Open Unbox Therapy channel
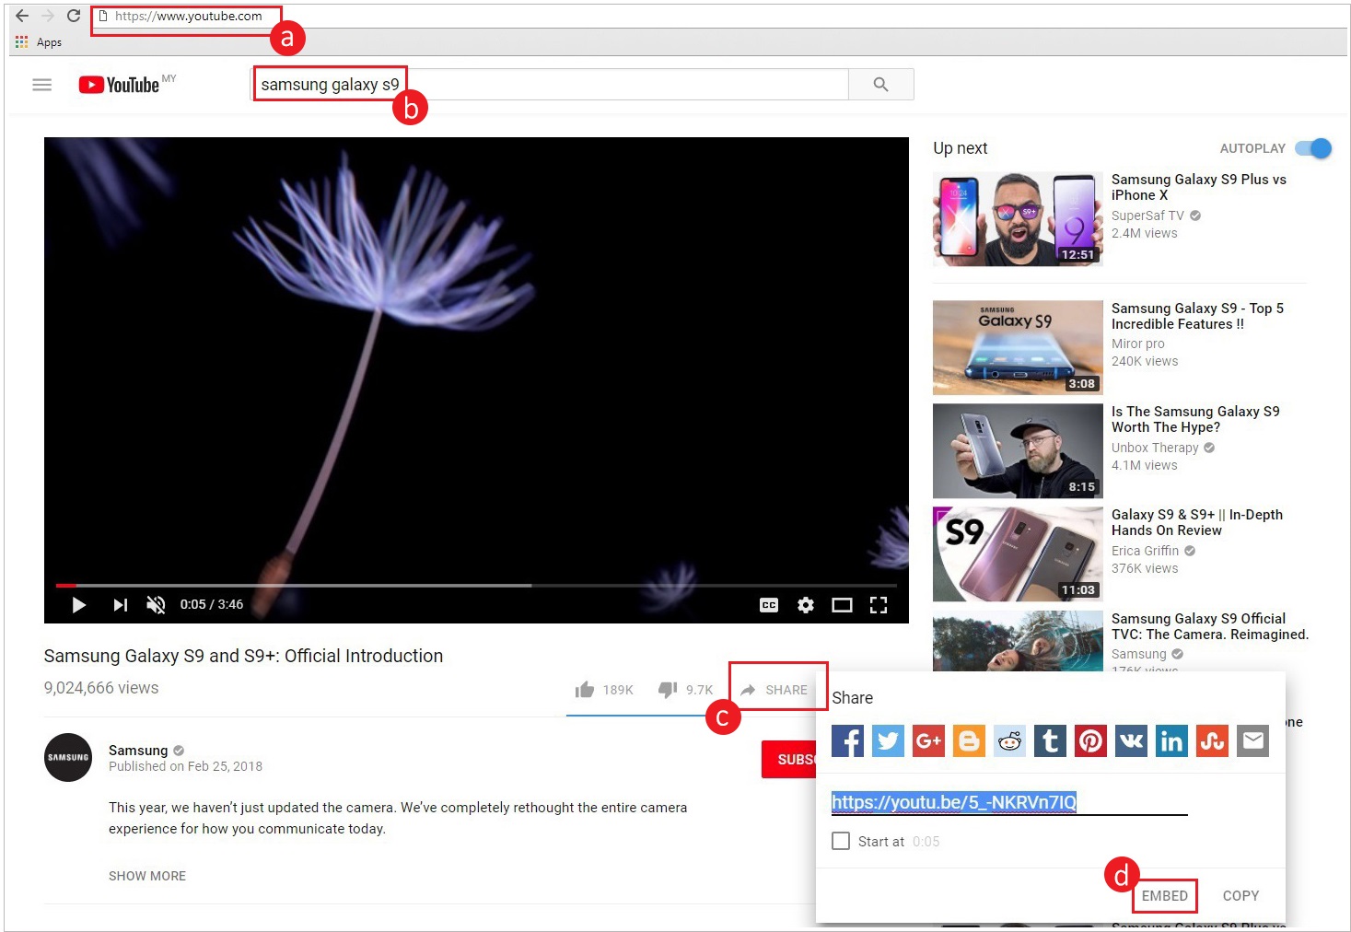This screenshot has height=932, width=1351. pyautogui.click(x=1155, y=448)
